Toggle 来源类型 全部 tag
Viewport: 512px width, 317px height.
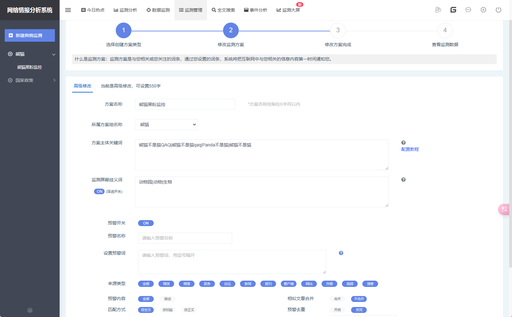pyautogui.click(x=146, y=284)
